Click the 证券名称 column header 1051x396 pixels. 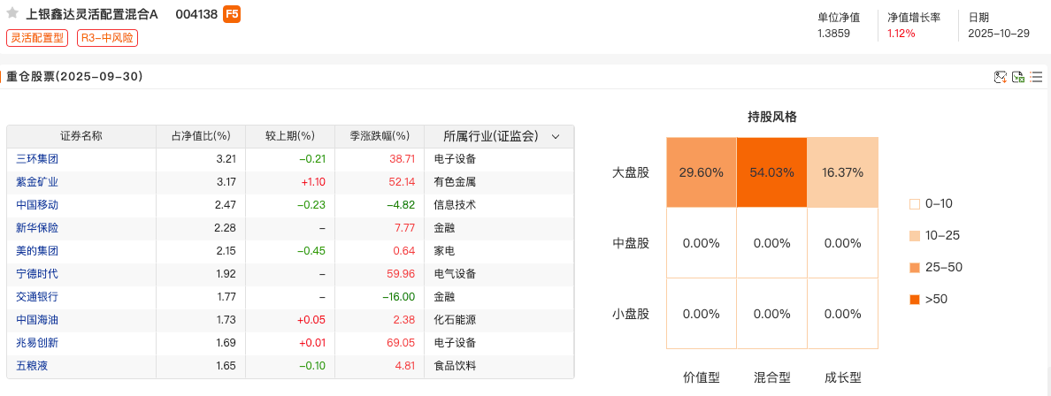[x=81, y=136]
